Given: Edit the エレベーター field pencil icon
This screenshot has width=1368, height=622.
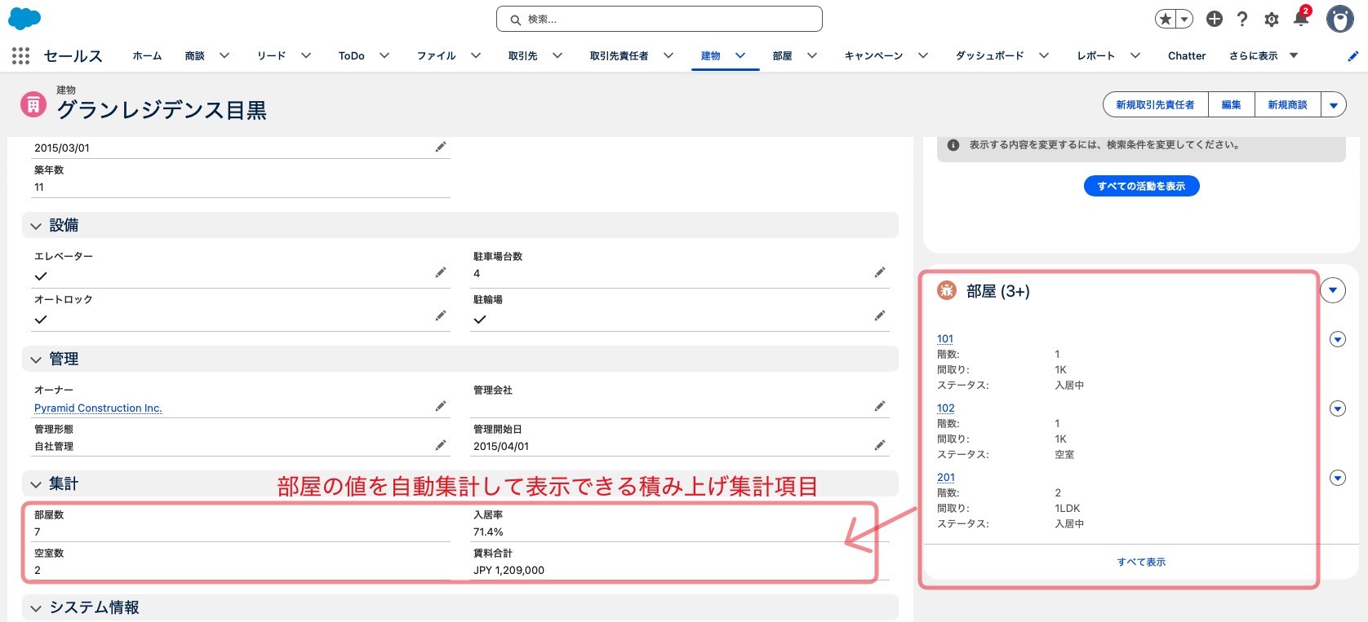Looking at the screenshot, I should point(441,272).
